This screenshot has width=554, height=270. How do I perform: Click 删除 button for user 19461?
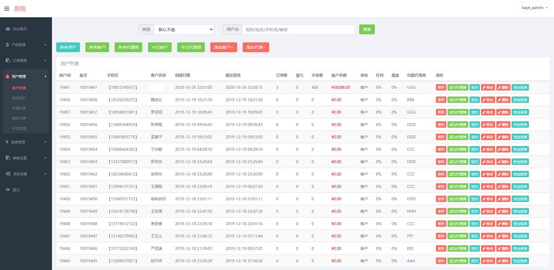click(x=503, y=87)
